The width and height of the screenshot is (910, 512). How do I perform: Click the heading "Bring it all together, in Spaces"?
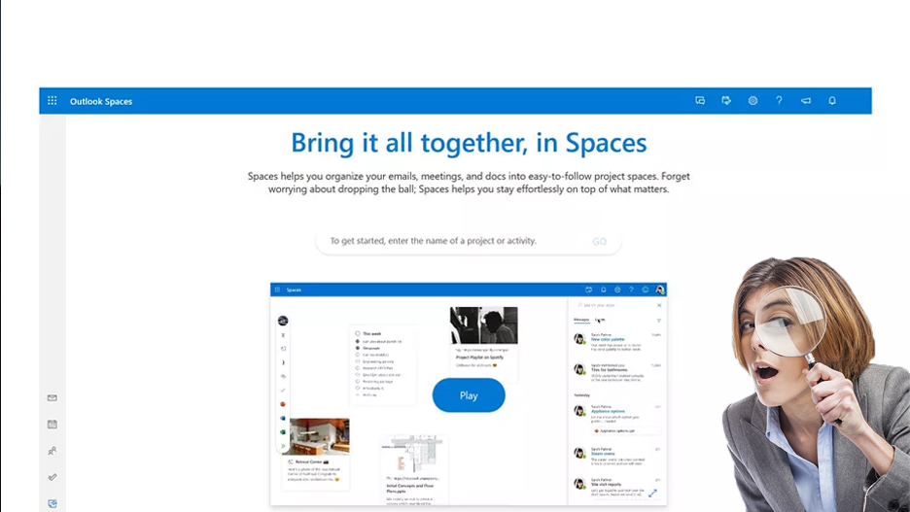pyautogui.click(x=469, y=143)
